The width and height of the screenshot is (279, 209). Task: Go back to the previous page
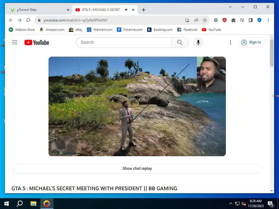click(11, 20)
